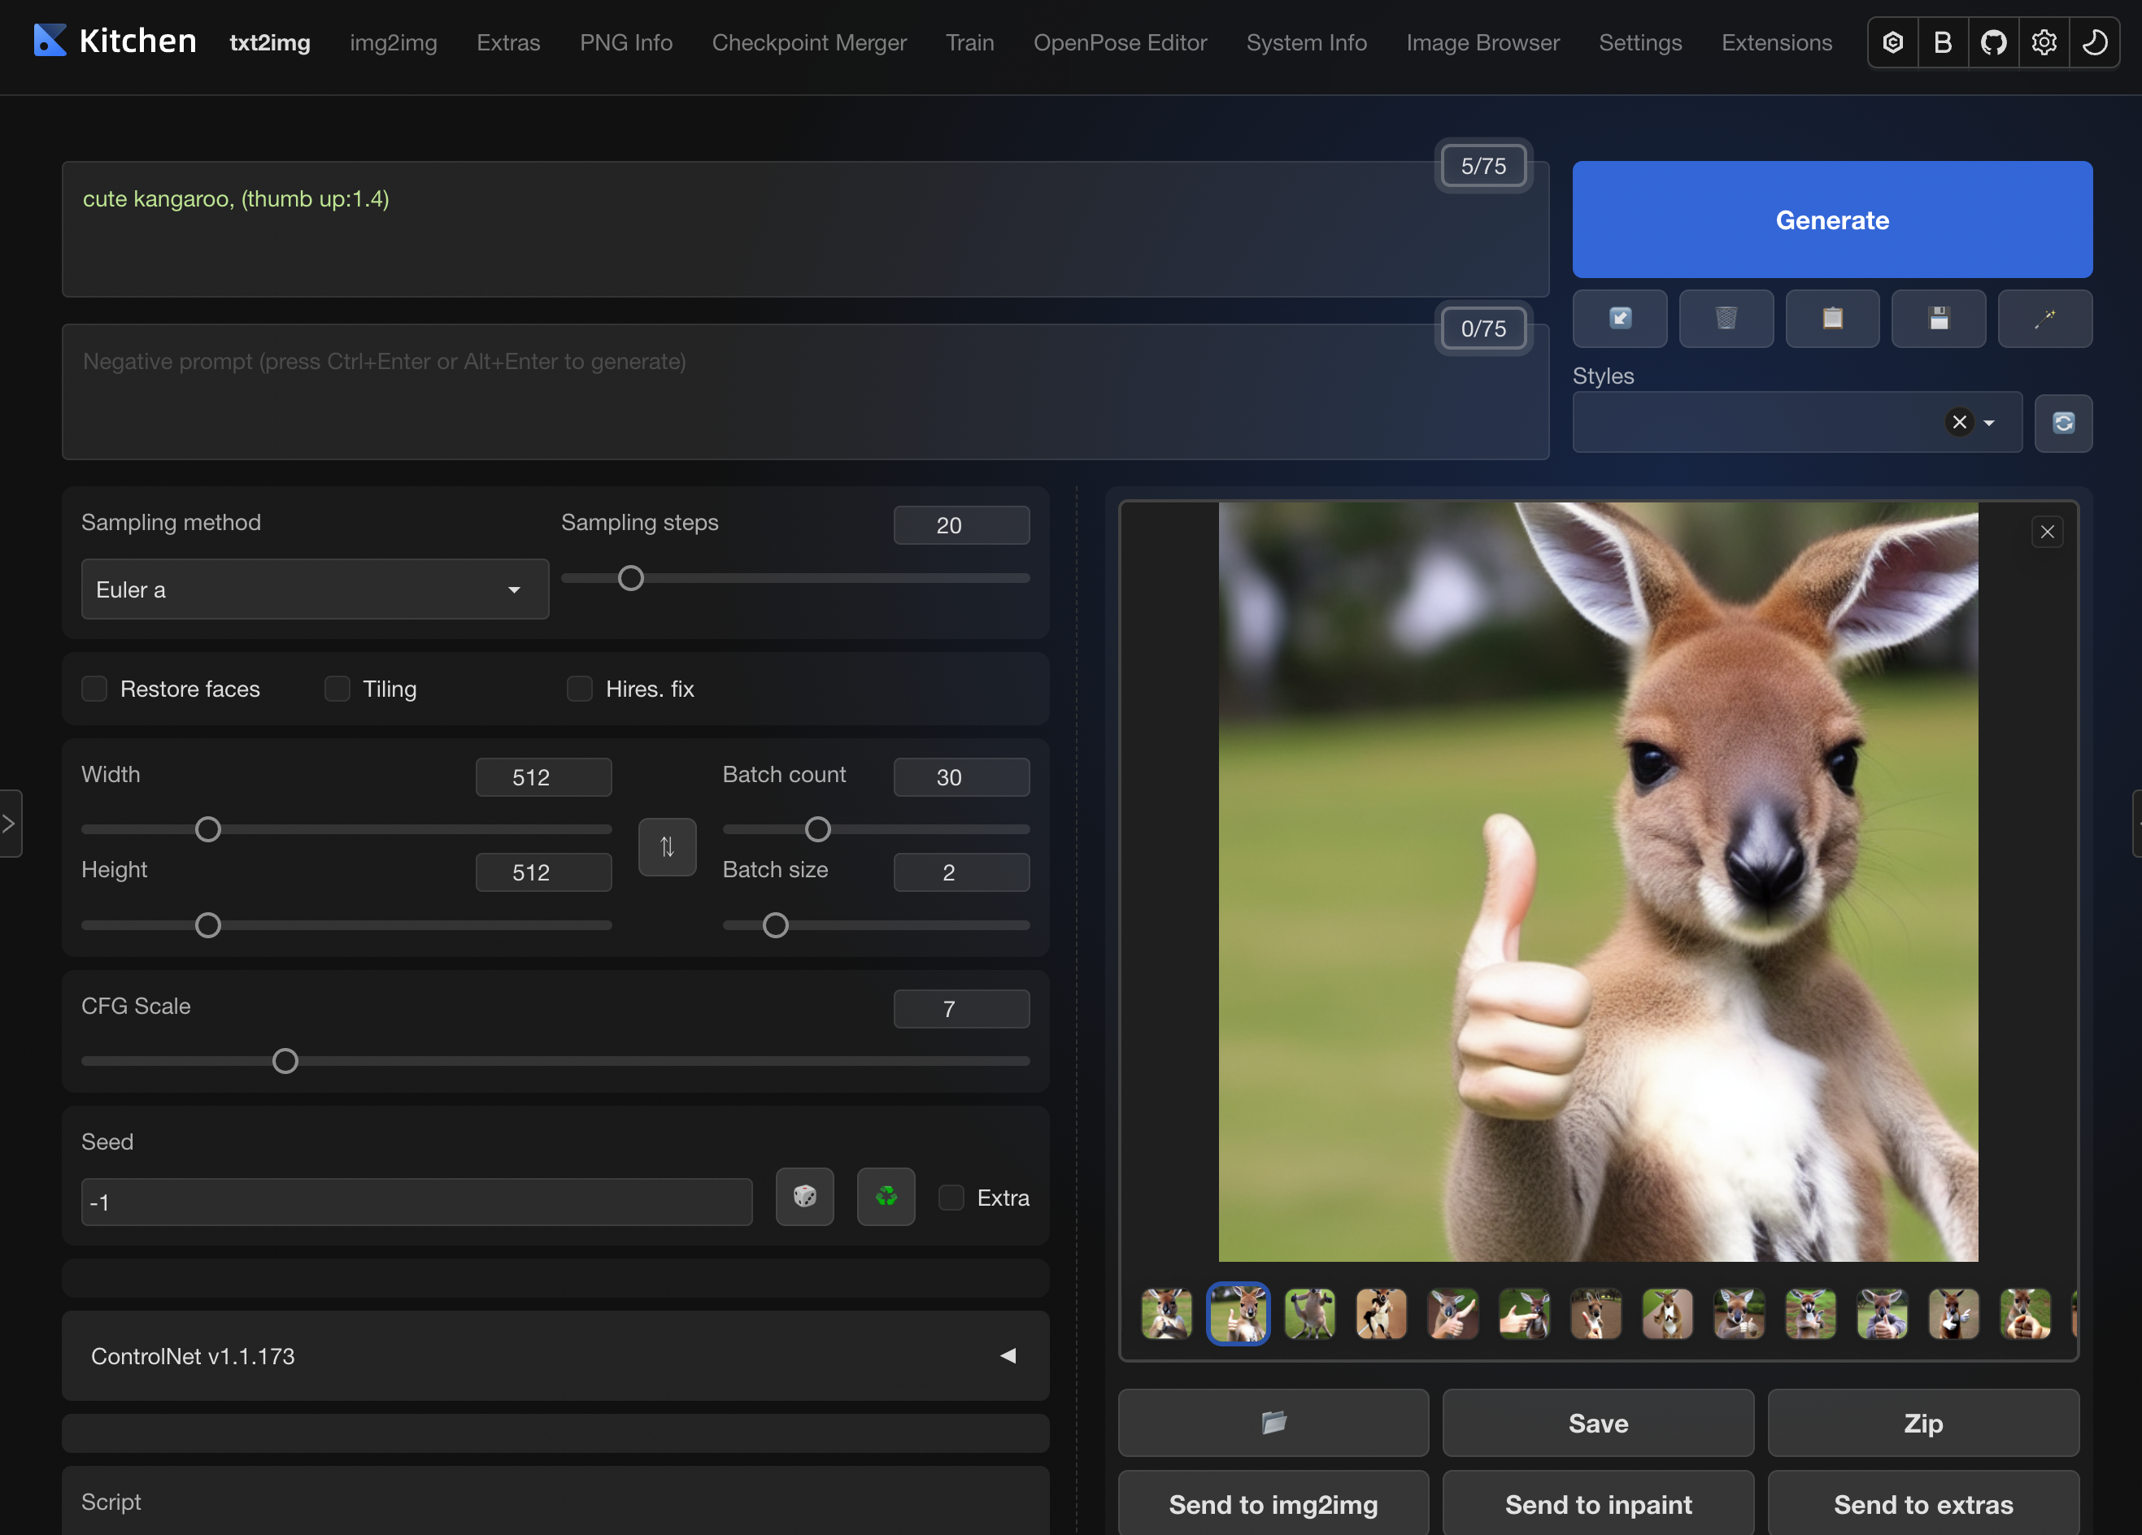
Task: Open the GitHub icon link
Action: [1994, 42]
